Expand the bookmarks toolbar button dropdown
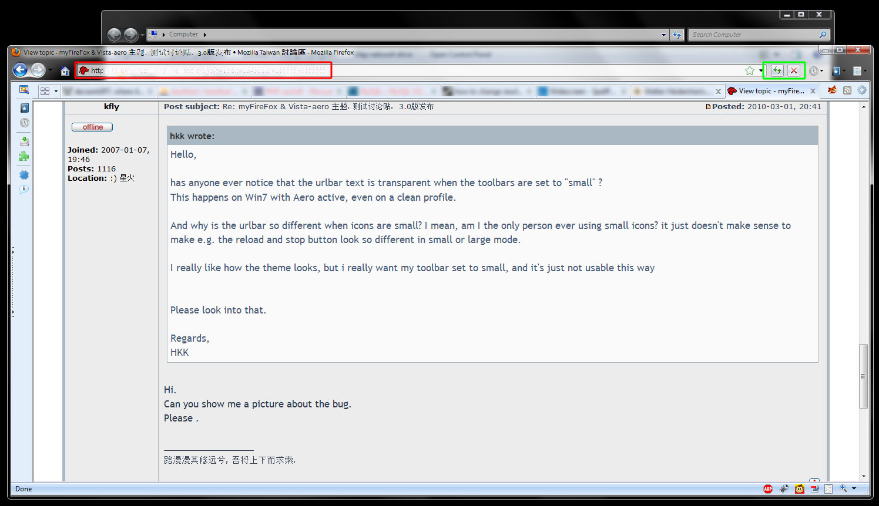This screenshot has height=506, width=879. pos(844,71)
